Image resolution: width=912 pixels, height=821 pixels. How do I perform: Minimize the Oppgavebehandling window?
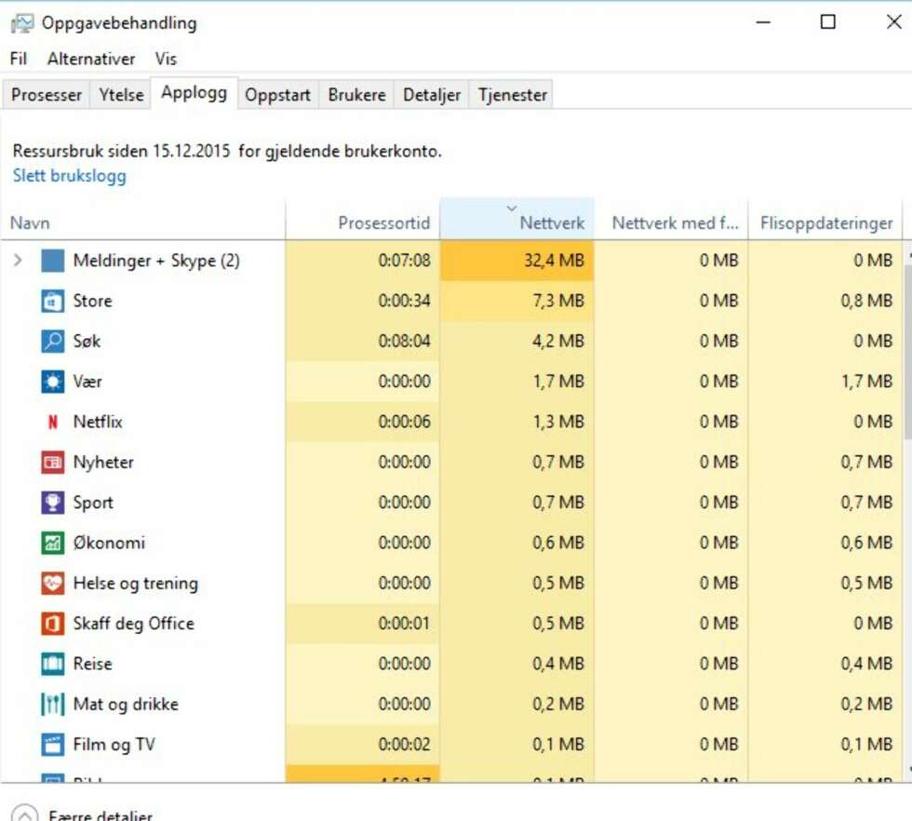pyautogui.click(x=763, y=22)
